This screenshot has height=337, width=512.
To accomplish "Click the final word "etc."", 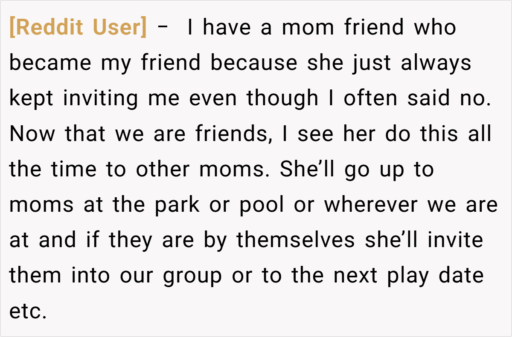I will point(28,311).
